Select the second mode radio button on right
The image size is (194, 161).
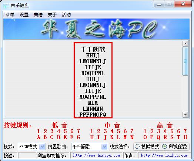(164, 147)
